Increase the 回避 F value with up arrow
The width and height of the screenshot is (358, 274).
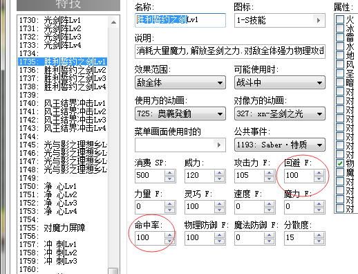click(x=319, y=173)
